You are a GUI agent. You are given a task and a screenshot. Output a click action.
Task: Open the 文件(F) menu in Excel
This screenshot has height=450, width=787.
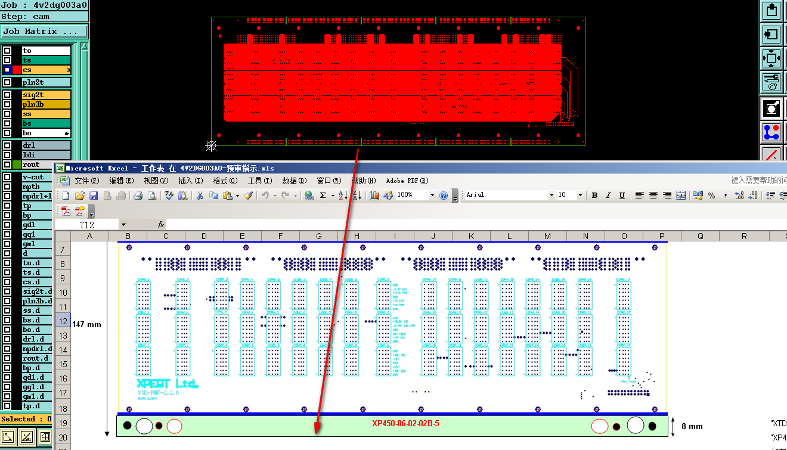[87, 181]
